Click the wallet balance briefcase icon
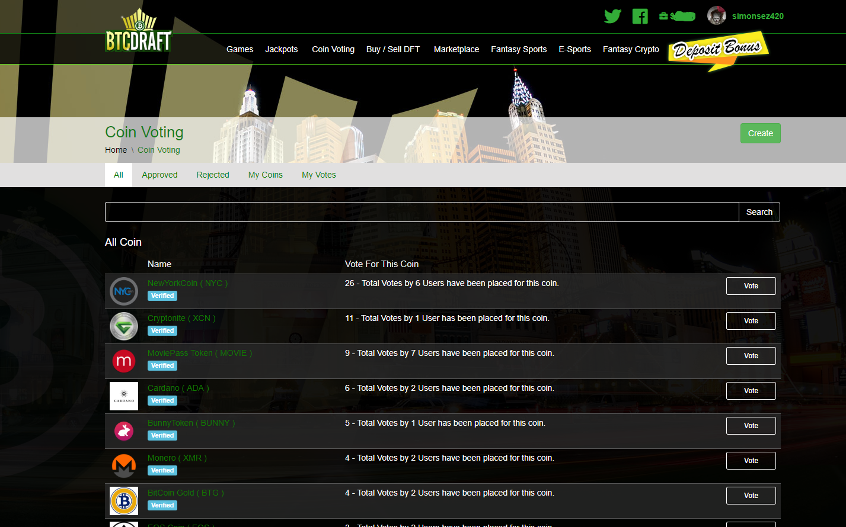 pyautogui.click(x=663, y=16)
